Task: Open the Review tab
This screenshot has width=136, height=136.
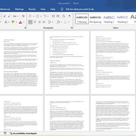Action: 32,9
